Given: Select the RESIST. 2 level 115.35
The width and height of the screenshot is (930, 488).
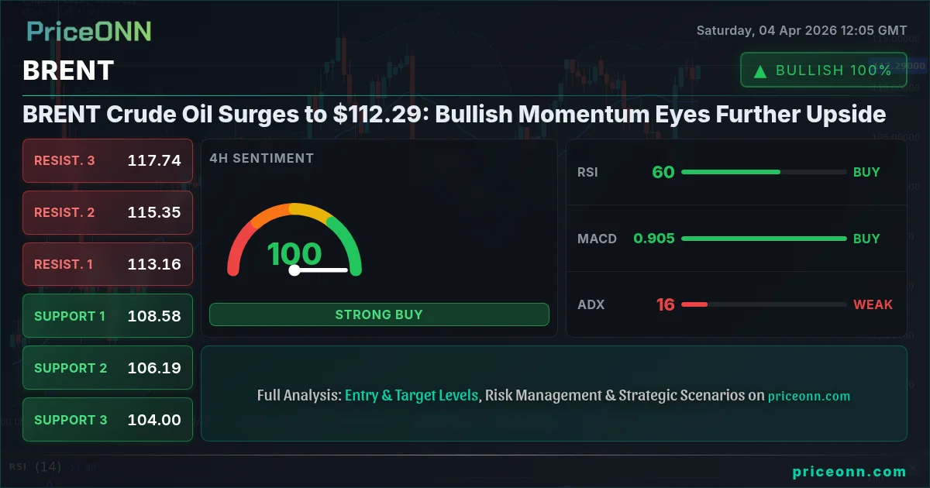Looking at the screenshot, I should pyautogui.click(x=108, y=212).
